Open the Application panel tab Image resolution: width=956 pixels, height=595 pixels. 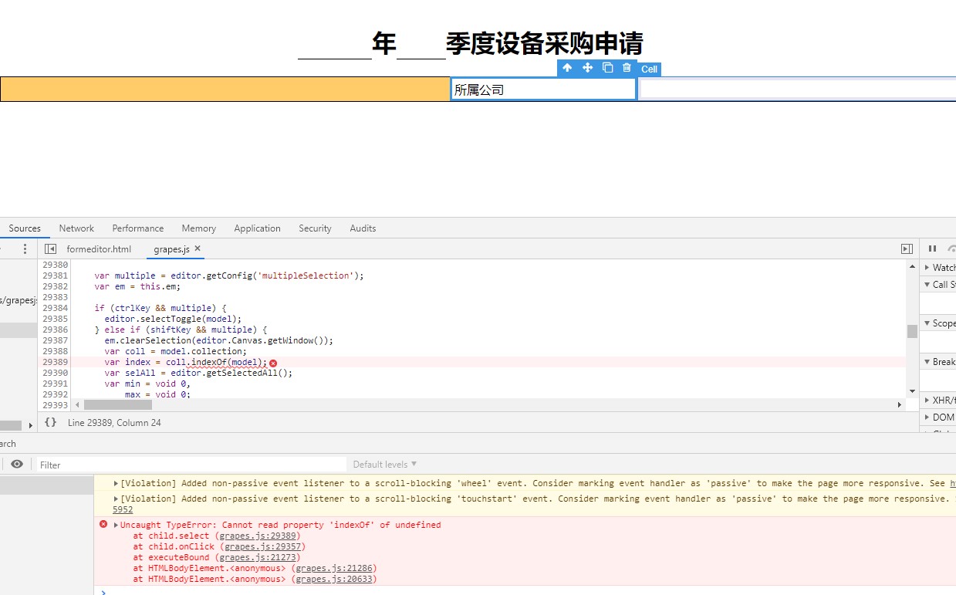(257, 228)
